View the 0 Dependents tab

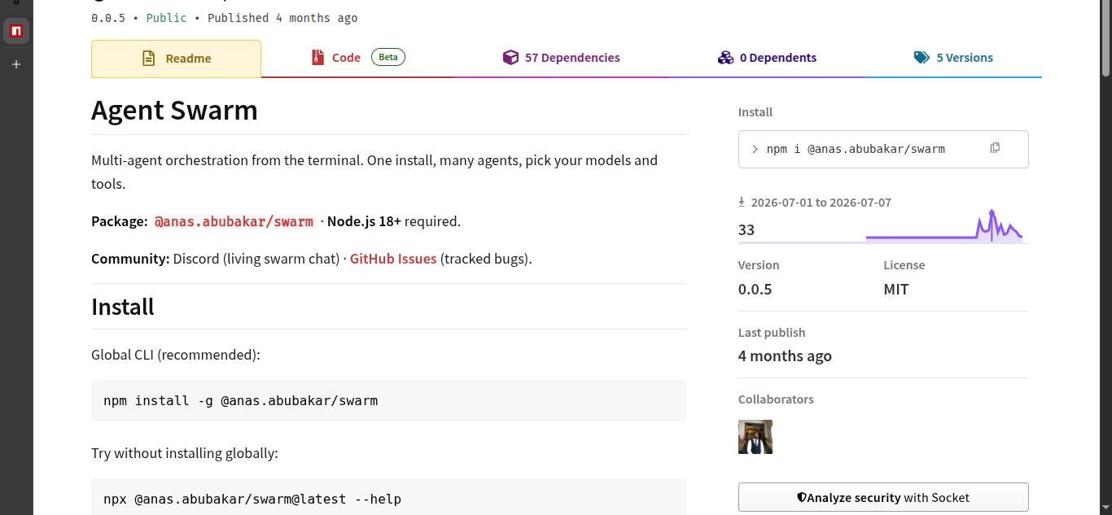pyautogui.click(x=767, y=58)
